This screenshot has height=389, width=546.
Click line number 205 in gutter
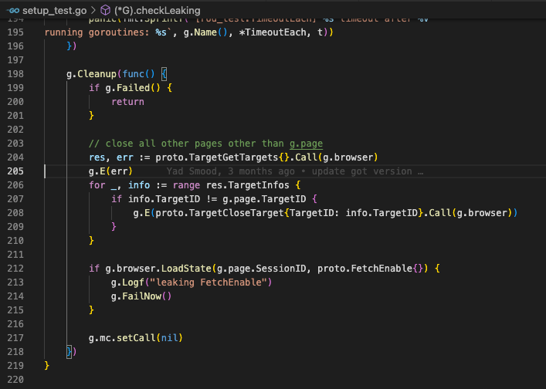tap(15, 171)
